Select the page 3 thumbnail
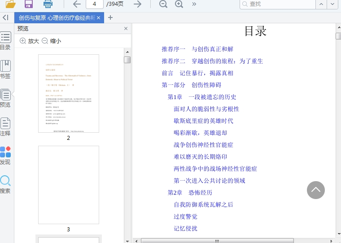 [x=69, y=184]
